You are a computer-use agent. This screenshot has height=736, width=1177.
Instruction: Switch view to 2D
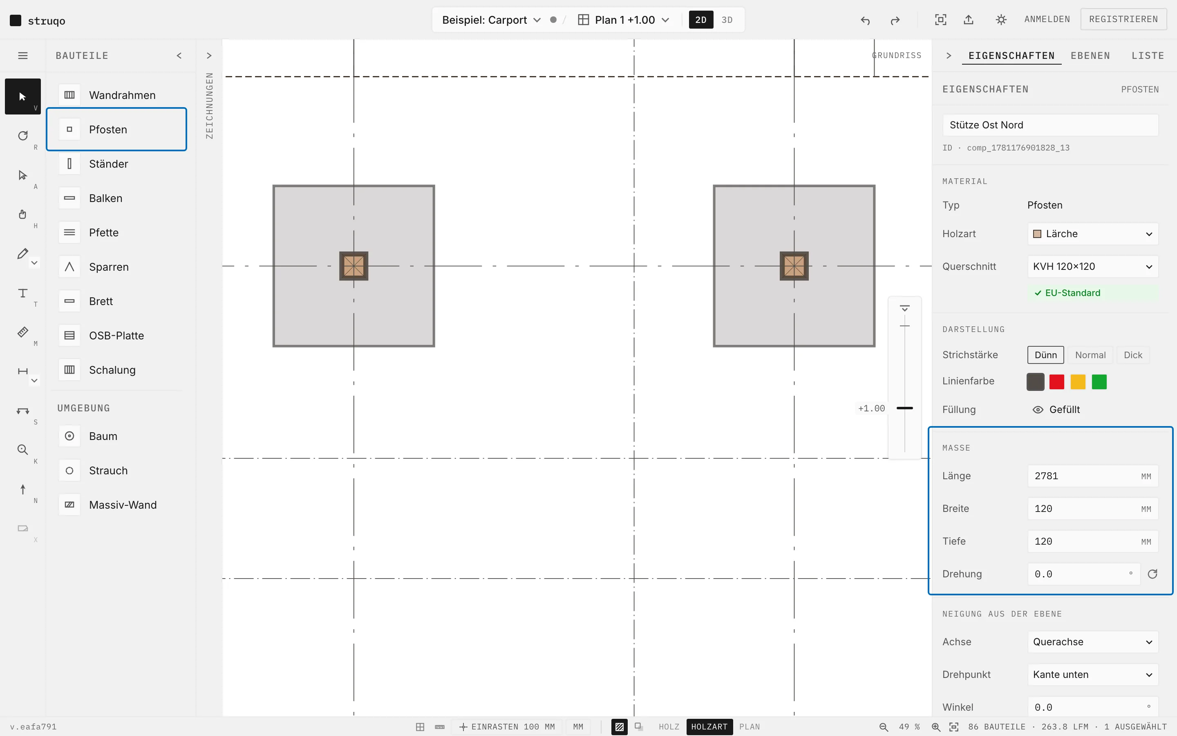[701, 20]
